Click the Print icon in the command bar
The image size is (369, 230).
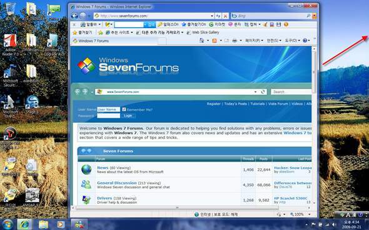tap(235, 41)
